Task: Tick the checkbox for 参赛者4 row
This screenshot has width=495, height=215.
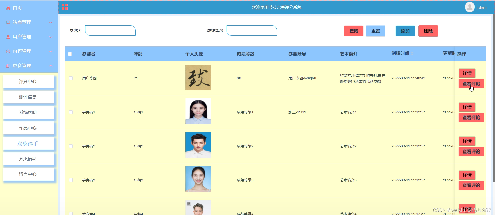Action: coord(71,213)
